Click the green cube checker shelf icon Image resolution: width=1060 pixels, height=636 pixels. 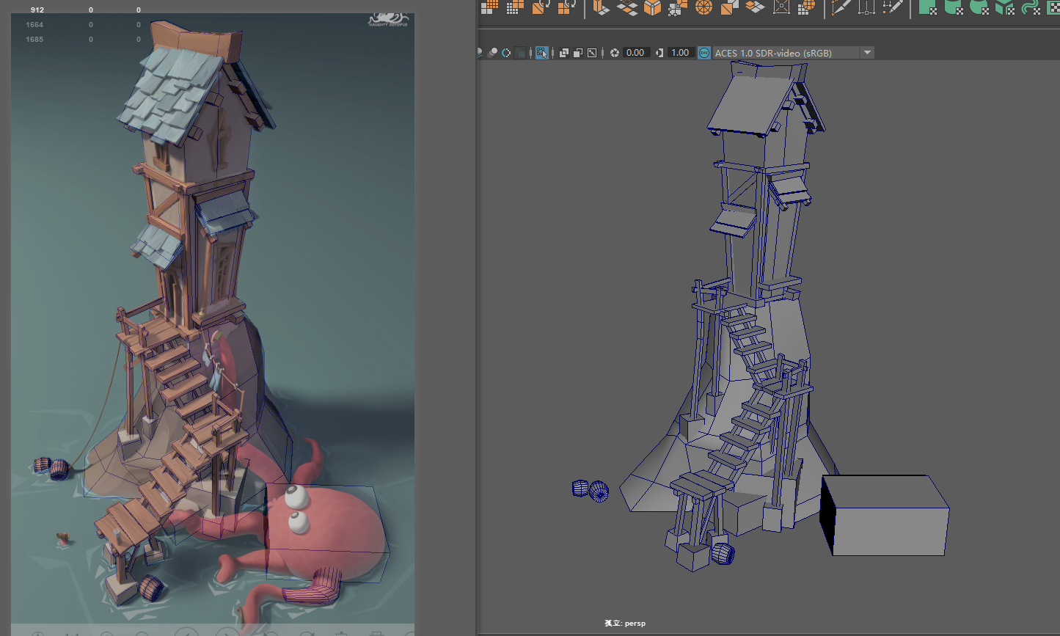click(x=927, y=7)
